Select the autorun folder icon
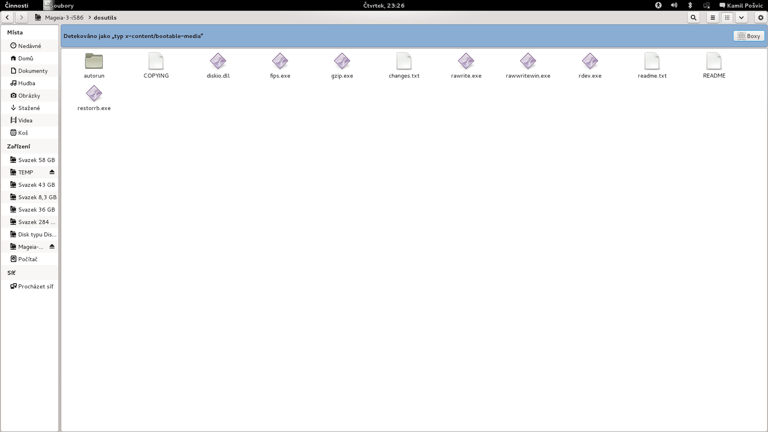 (x=94, y=61)
